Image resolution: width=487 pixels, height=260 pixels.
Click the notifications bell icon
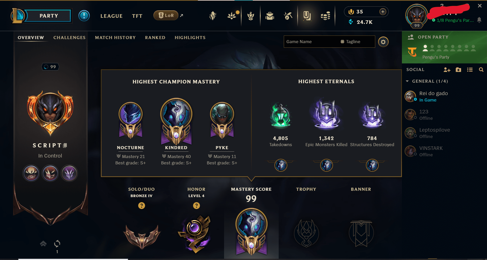479,20
